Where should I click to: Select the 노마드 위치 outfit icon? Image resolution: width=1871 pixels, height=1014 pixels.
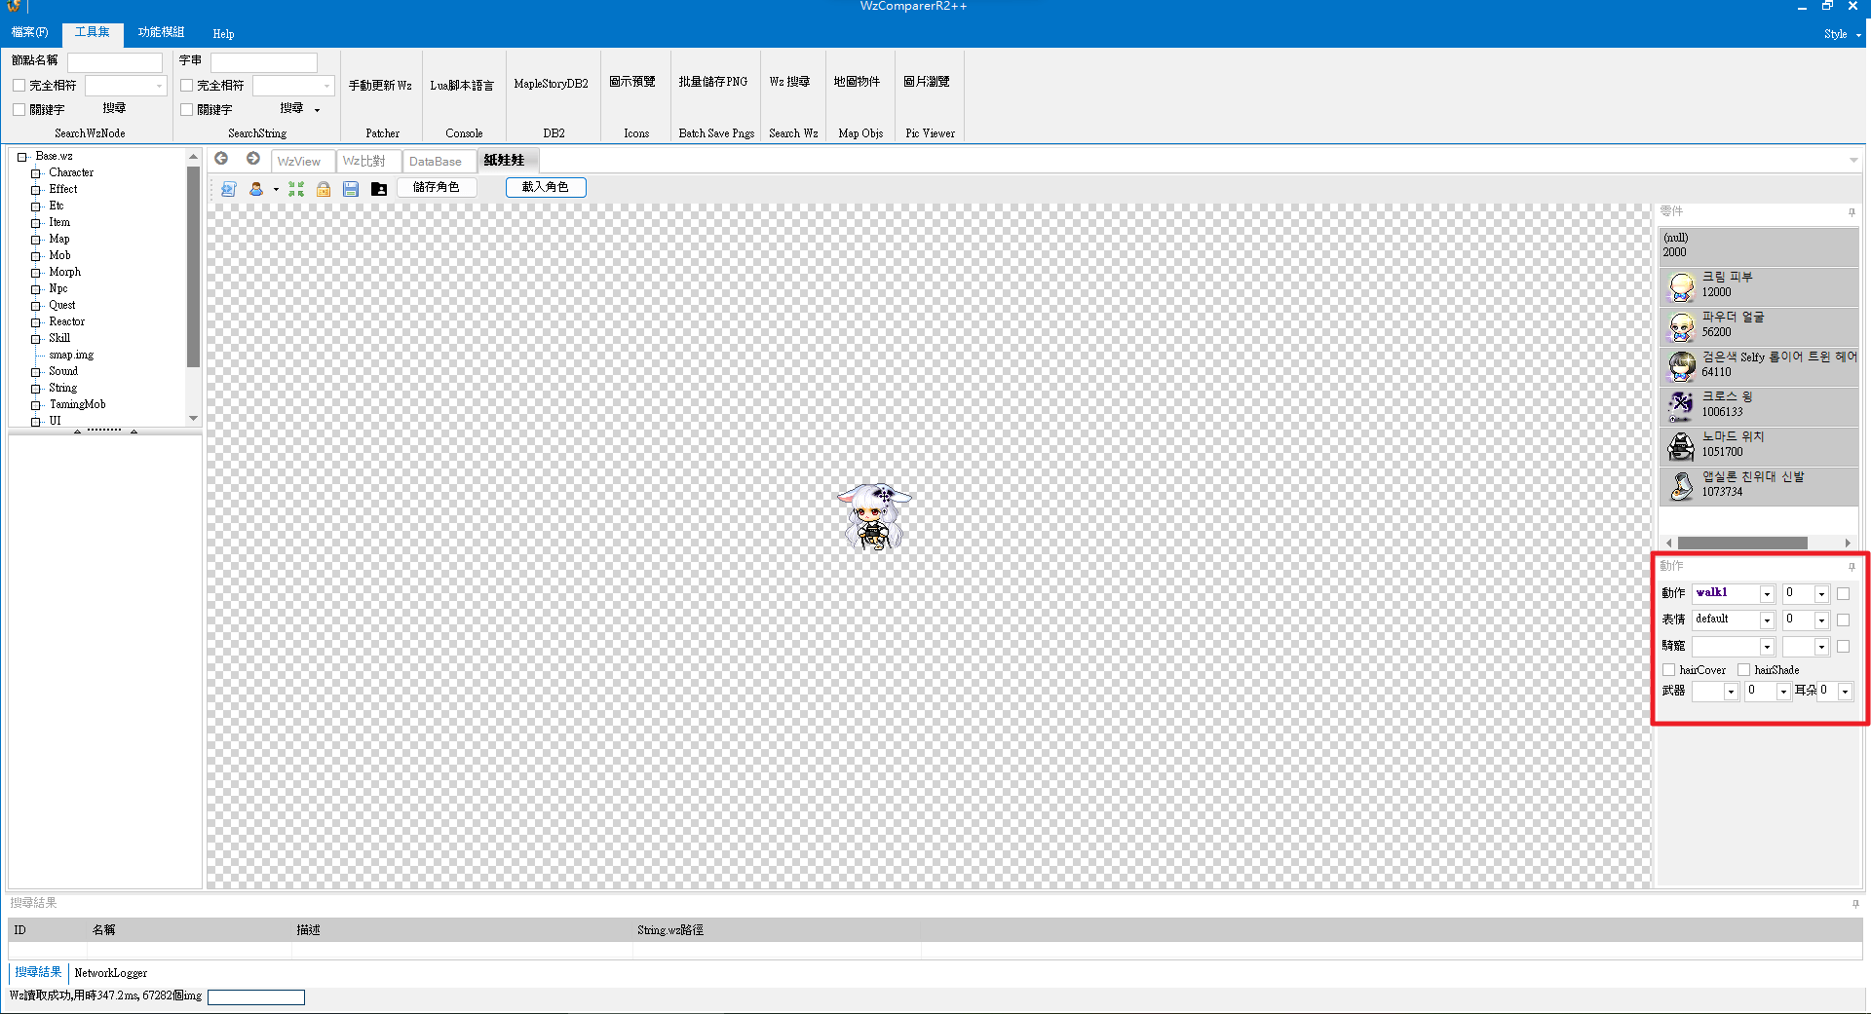[1682, 446]
